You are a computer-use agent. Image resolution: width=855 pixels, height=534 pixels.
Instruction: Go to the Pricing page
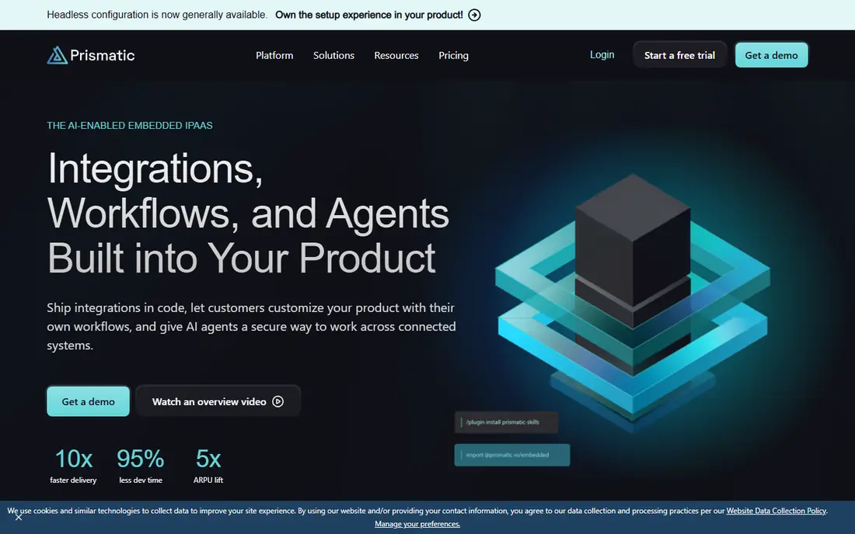pos(454,56)
